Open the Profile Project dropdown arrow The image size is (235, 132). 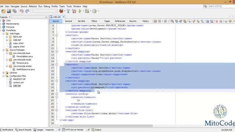(x=98, y=11)
